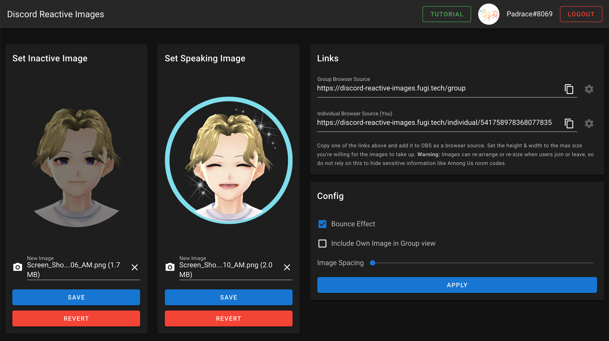This screenshot has width=609, height=341.
Task: Save the new inactive image
Action: click(76, 297)
